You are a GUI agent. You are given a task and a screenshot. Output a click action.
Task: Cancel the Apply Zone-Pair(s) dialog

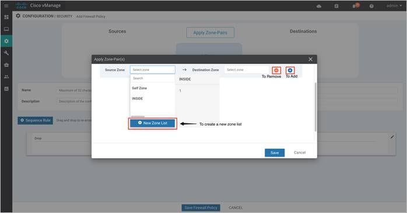point(300,152)
